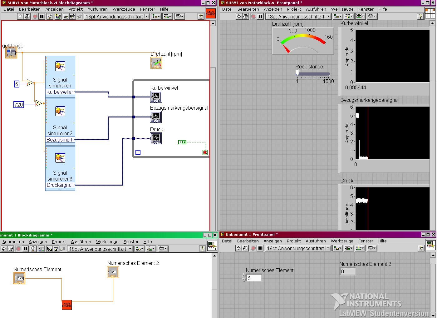Select the red MAN ENGINE subVI node

click(x=67, y=305)
